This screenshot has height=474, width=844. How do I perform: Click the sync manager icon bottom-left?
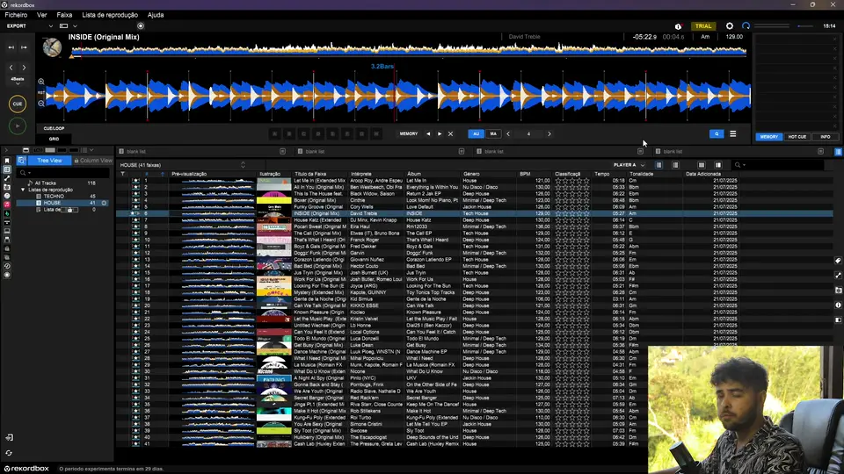click(x=9, y=453)
